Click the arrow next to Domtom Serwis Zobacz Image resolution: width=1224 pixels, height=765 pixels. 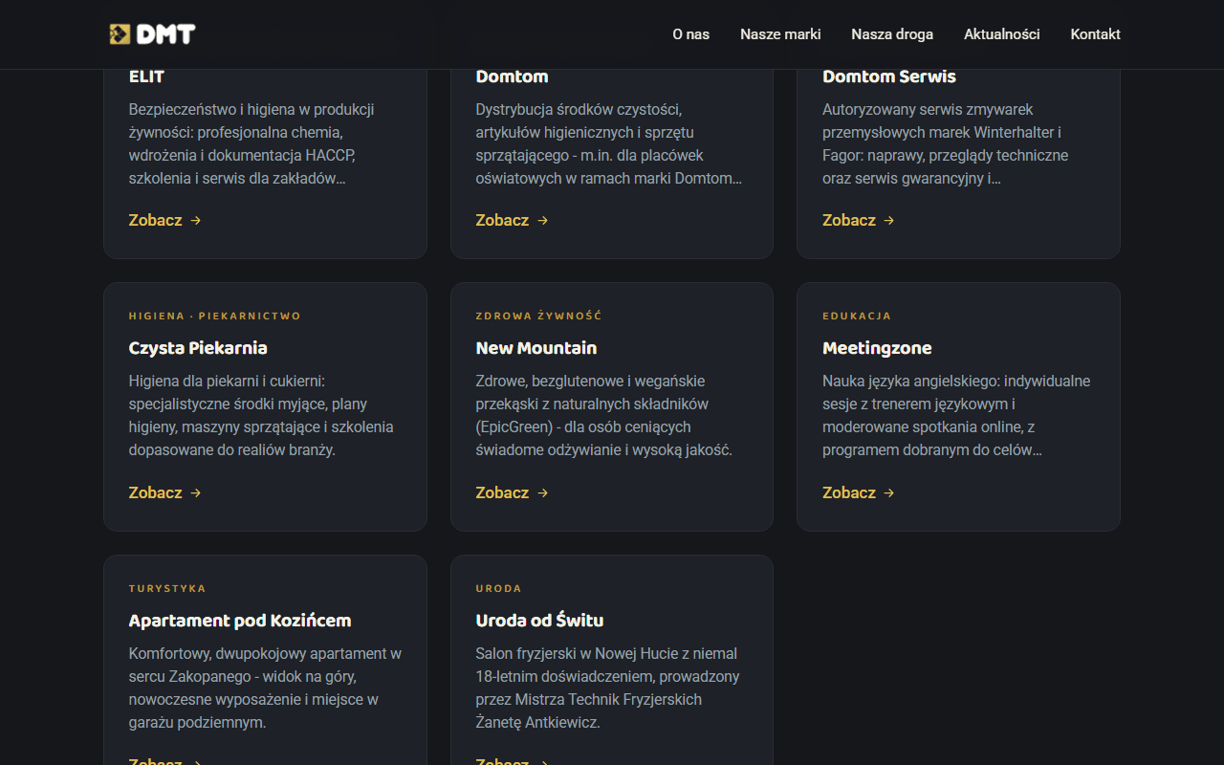[889, 220]
